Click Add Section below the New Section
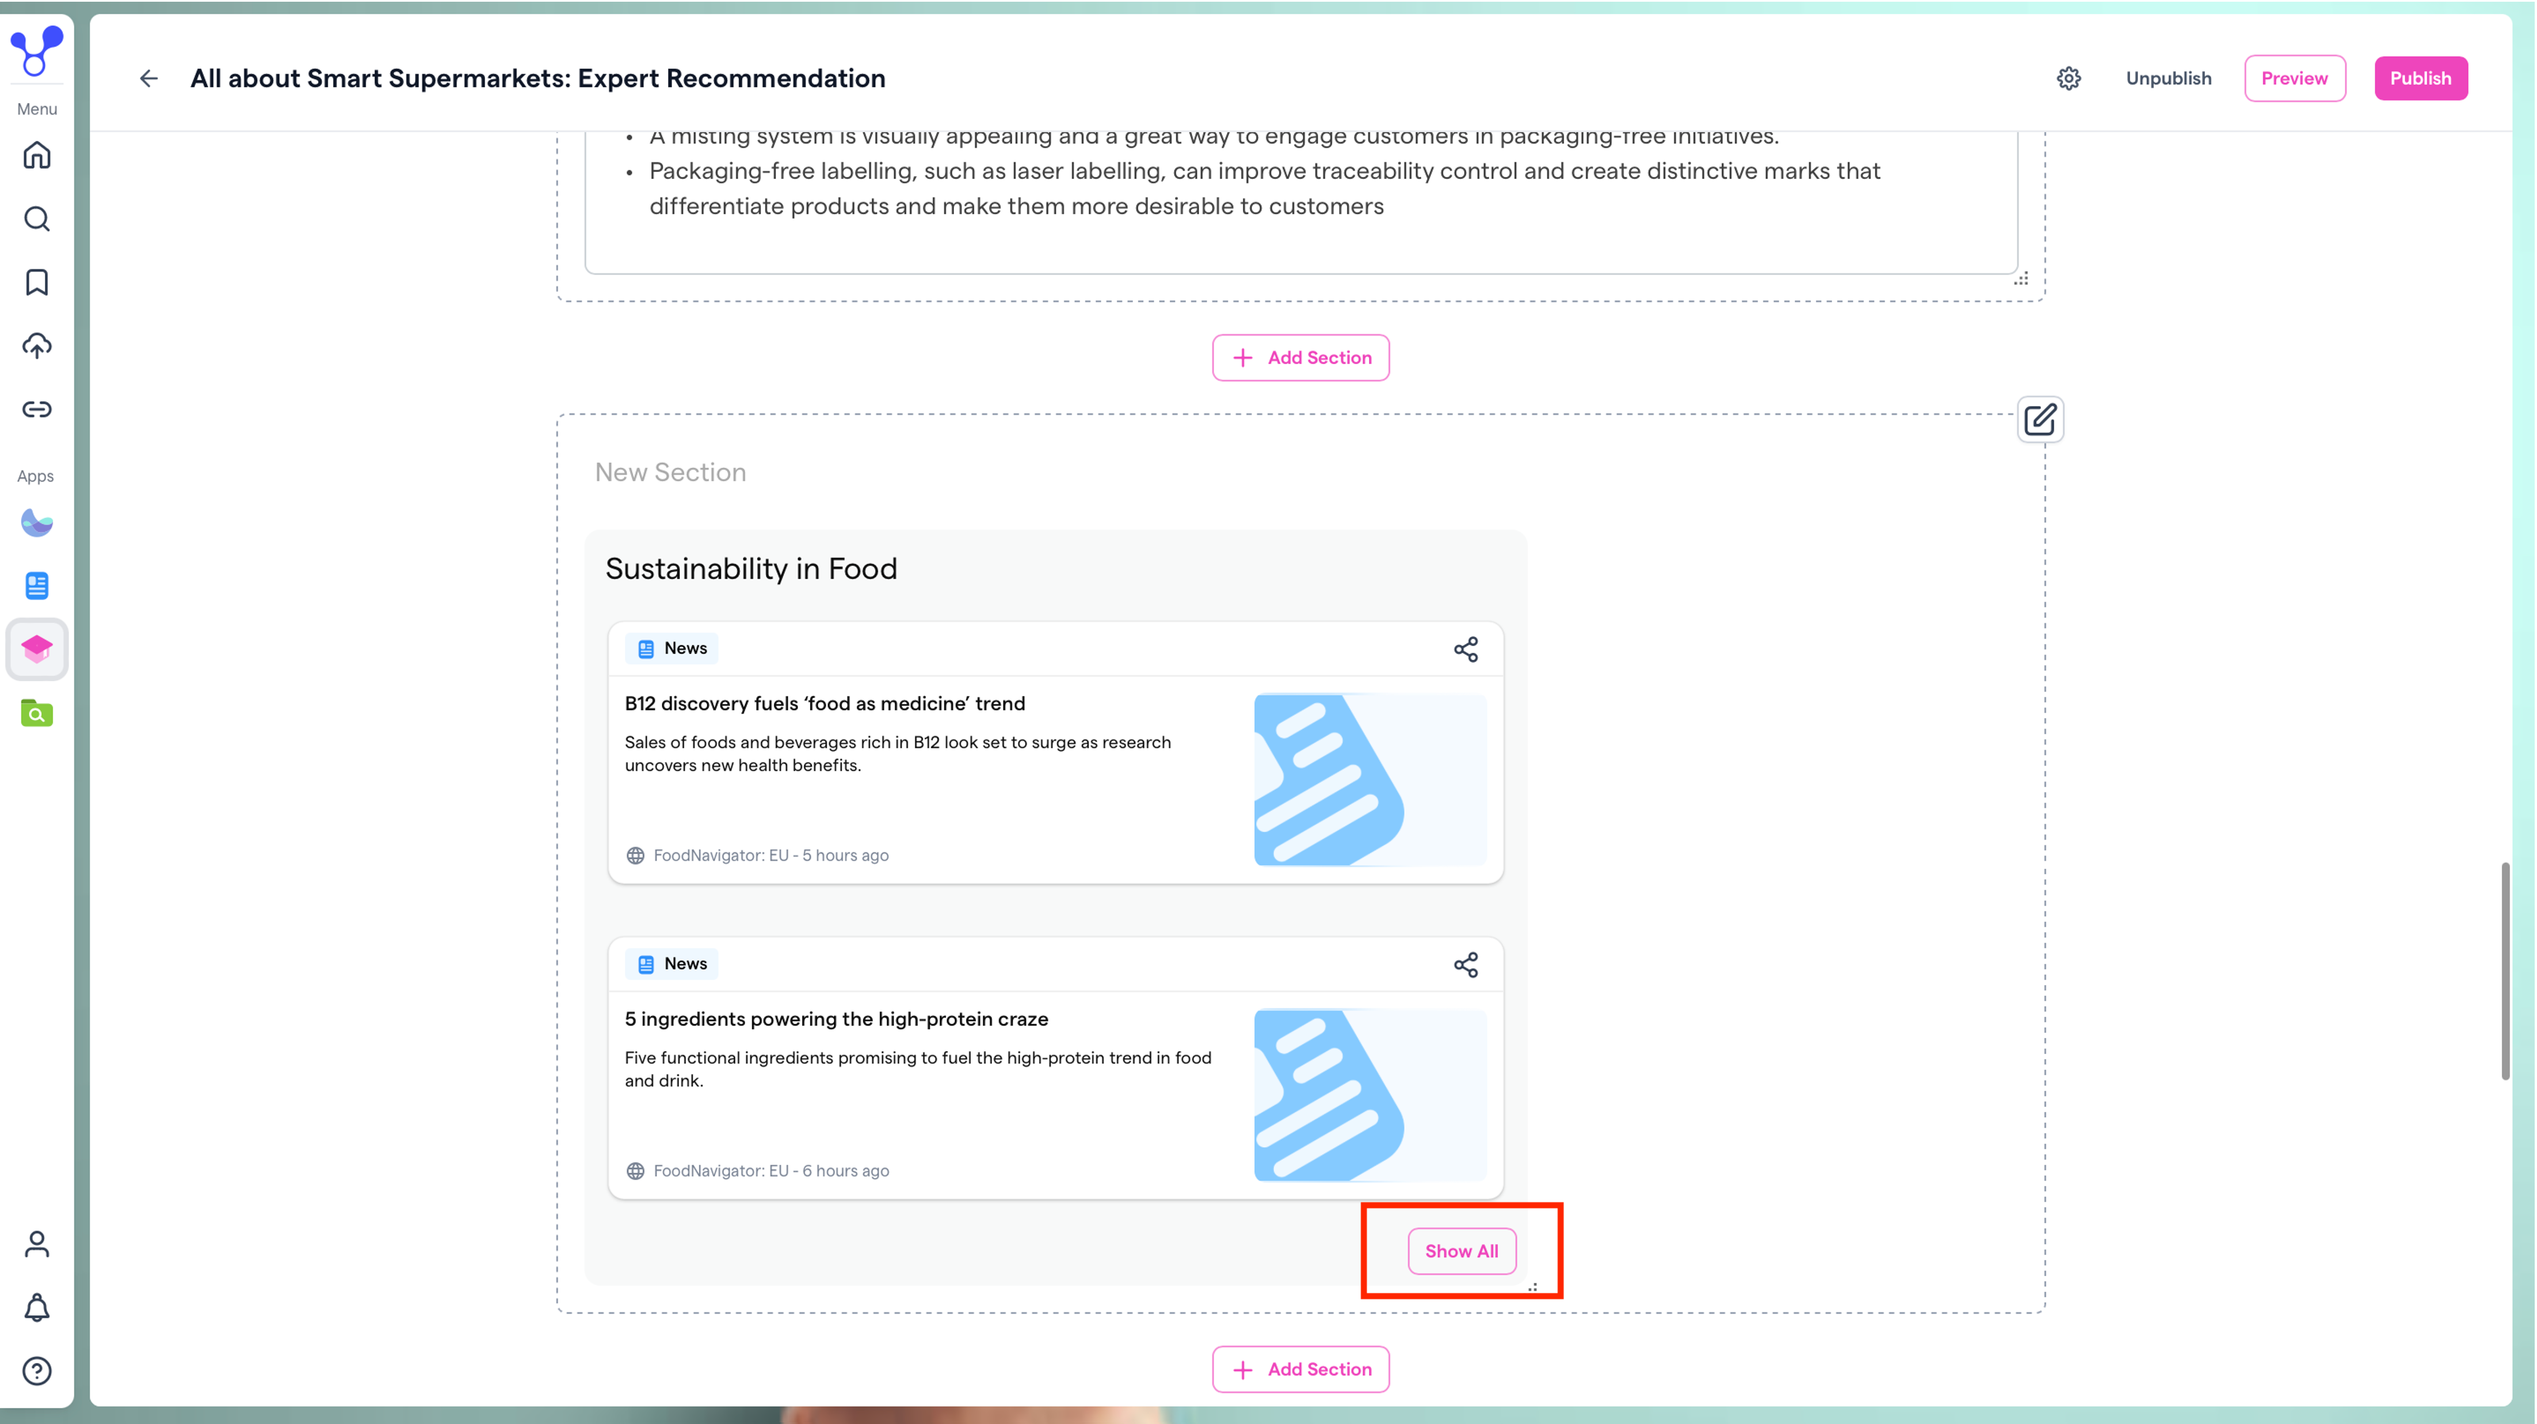Screen dimensions: 2537x1424 (1300, 1369)
